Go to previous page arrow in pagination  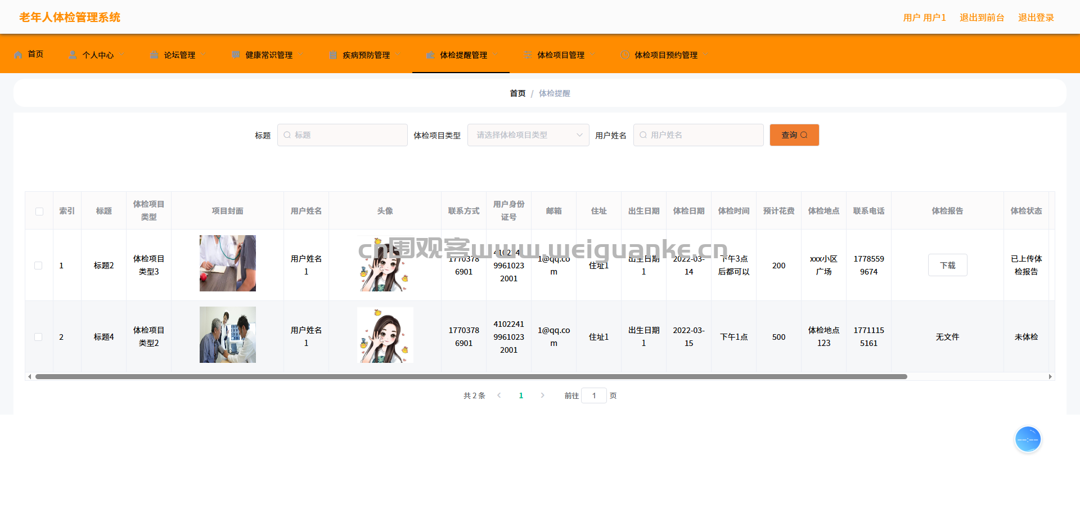(x=499, y=395)
